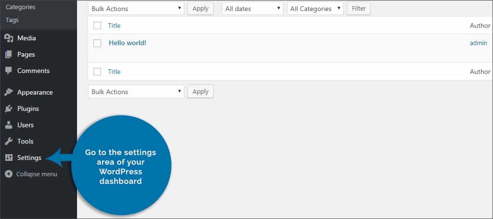The image size is (493, 219).
Task: Toggle the select-all checkbox in table header
Action: 97,25
